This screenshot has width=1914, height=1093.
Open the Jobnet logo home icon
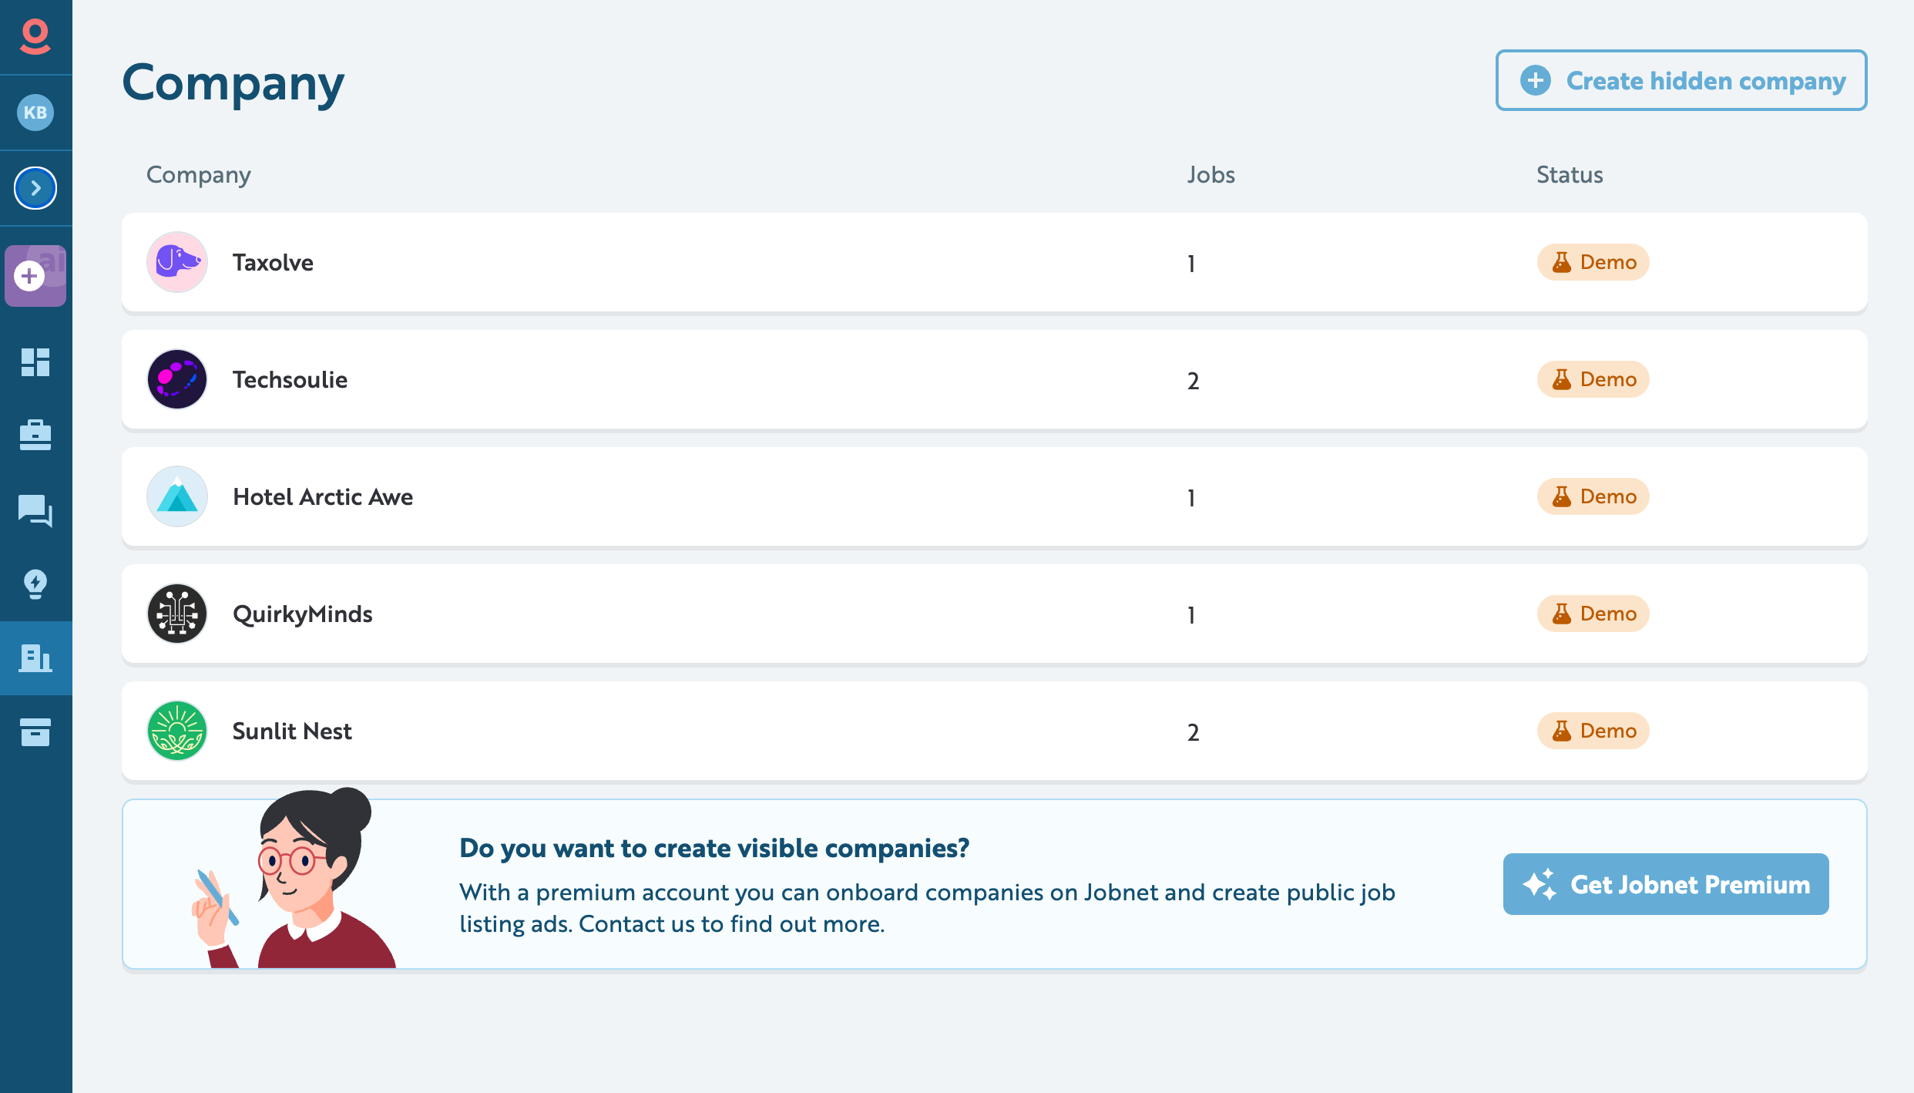tap(34, 35)
